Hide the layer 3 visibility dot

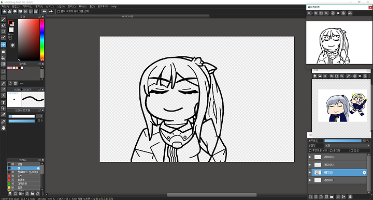[x=309, y=165]
